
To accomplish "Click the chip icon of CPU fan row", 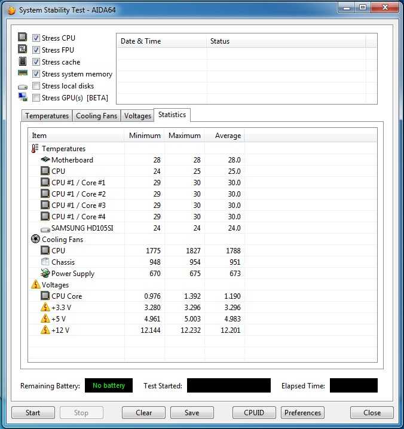I will pyautogui.click(x=45, y=250).
